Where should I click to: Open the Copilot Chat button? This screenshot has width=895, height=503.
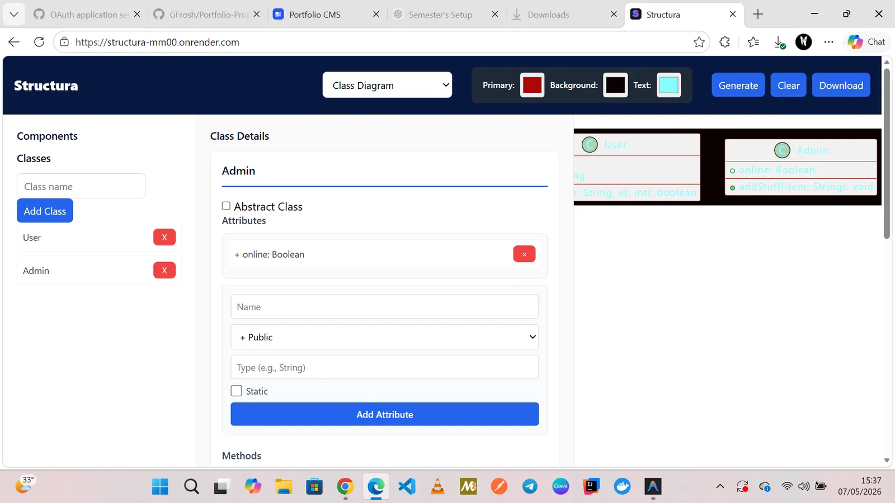[x=866, y=42]
